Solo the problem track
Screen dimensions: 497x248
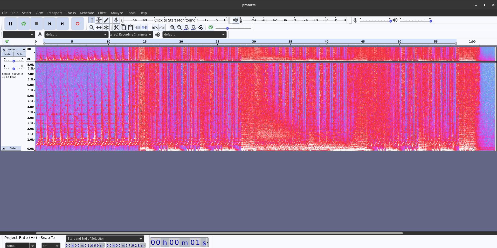20,54
